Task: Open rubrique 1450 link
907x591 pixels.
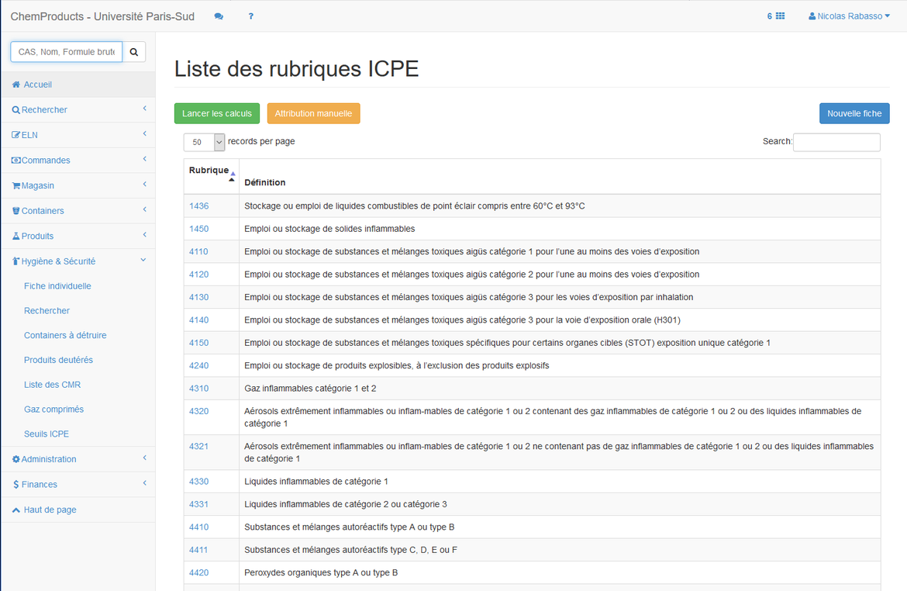Action: point(199,229)
